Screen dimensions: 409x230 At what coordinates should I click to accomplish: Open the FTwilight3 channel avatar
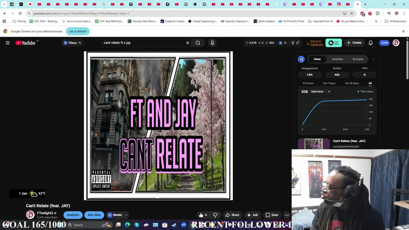(x=30, y=215)
